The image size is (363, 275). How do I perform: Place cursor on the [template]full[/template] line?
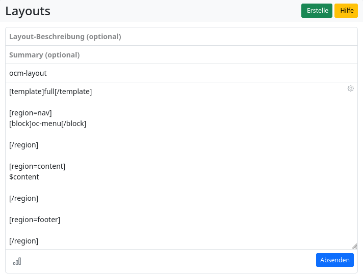tap(50, 91)
